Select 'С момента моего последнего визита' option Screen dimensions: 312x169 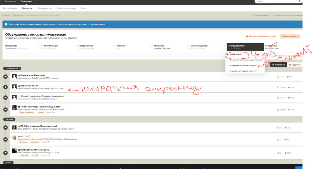click(x=245, y=60)
